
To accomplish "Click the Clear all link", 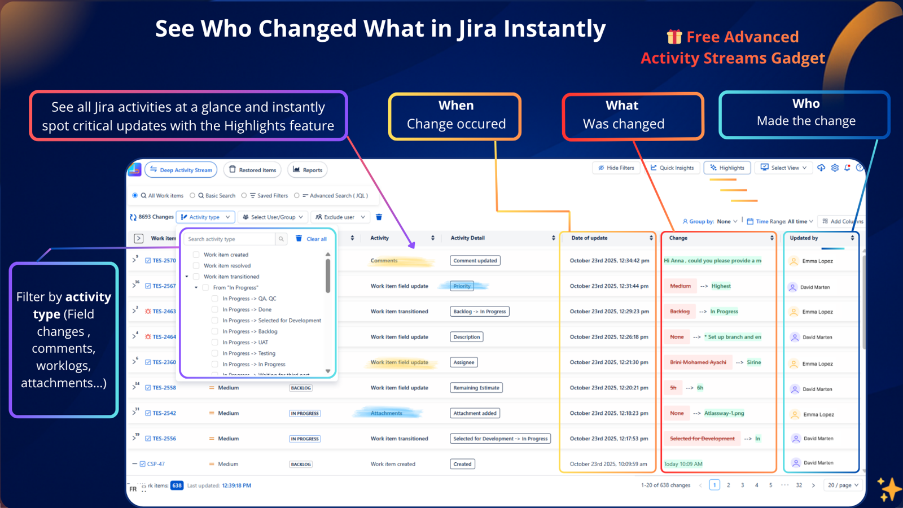I will [316, 239].
